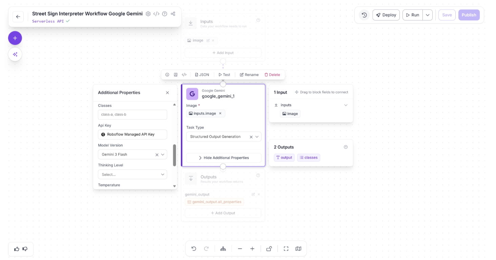This screenshot has height=260, width=496.
Task: Click the version history clock icon
Action: [364, 15]
